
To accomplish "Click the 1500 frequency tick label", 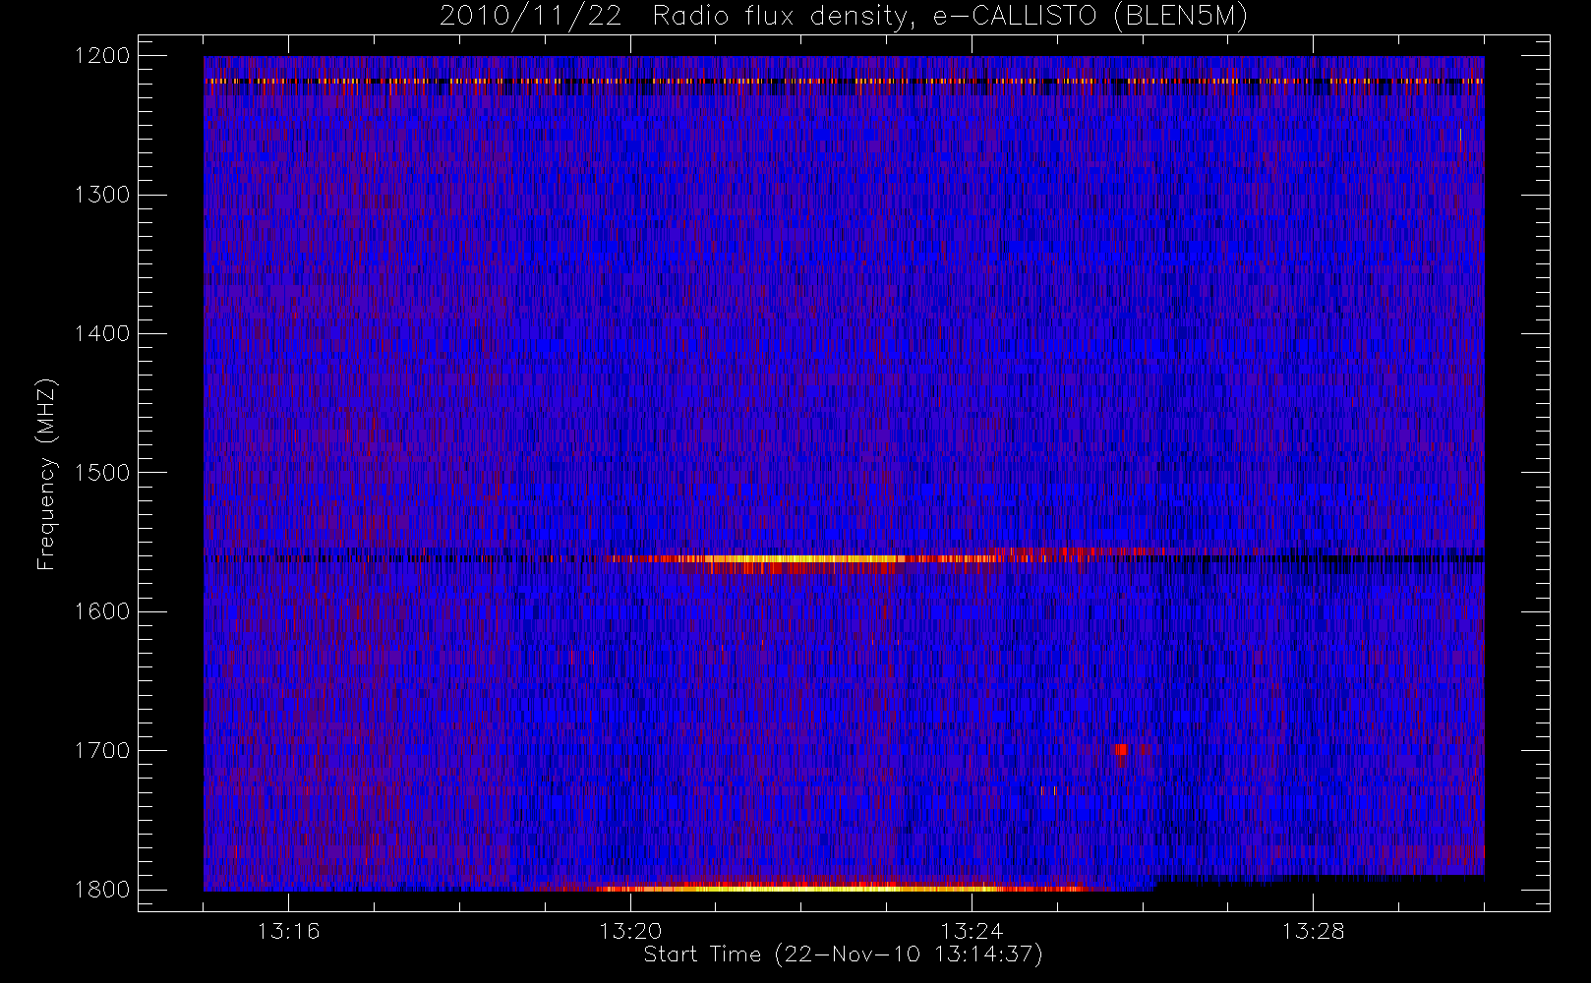I will 102,473.
